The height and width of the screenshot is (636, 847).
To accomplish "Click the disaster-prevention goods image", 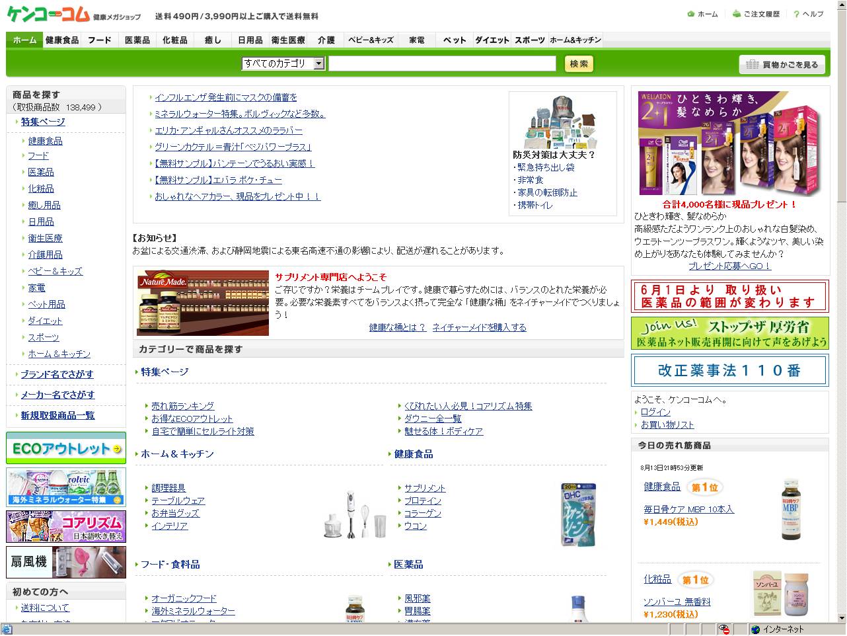I will pyautogui.click(x=560, y=121).
